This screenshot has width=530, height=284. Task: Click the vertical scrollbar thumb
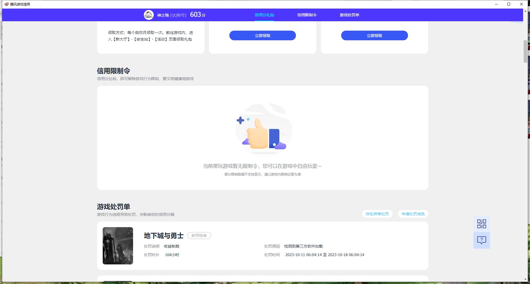point(525,52)
